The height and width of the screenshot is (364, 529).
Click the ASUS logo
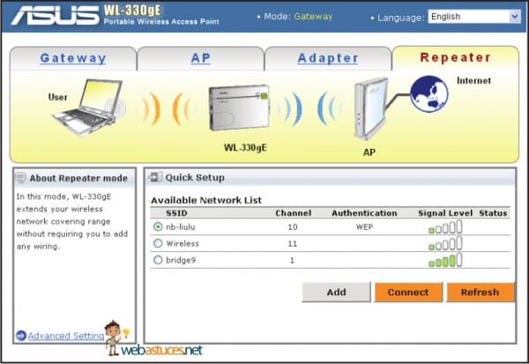point(56,15)
